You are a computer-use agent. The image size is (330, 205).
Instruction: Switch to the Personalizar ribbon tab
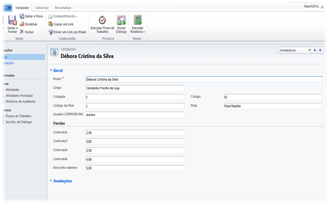point(63,8)
